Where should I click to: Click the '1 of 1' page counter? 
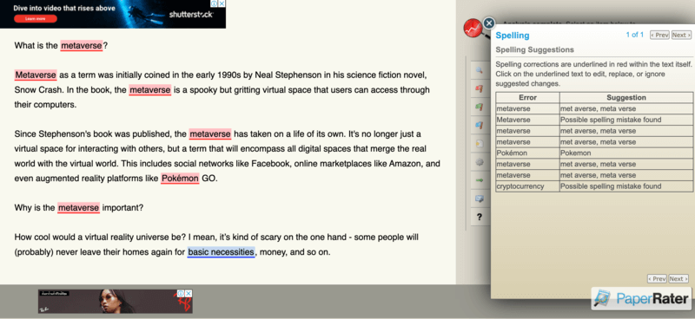tap(635, 35)
